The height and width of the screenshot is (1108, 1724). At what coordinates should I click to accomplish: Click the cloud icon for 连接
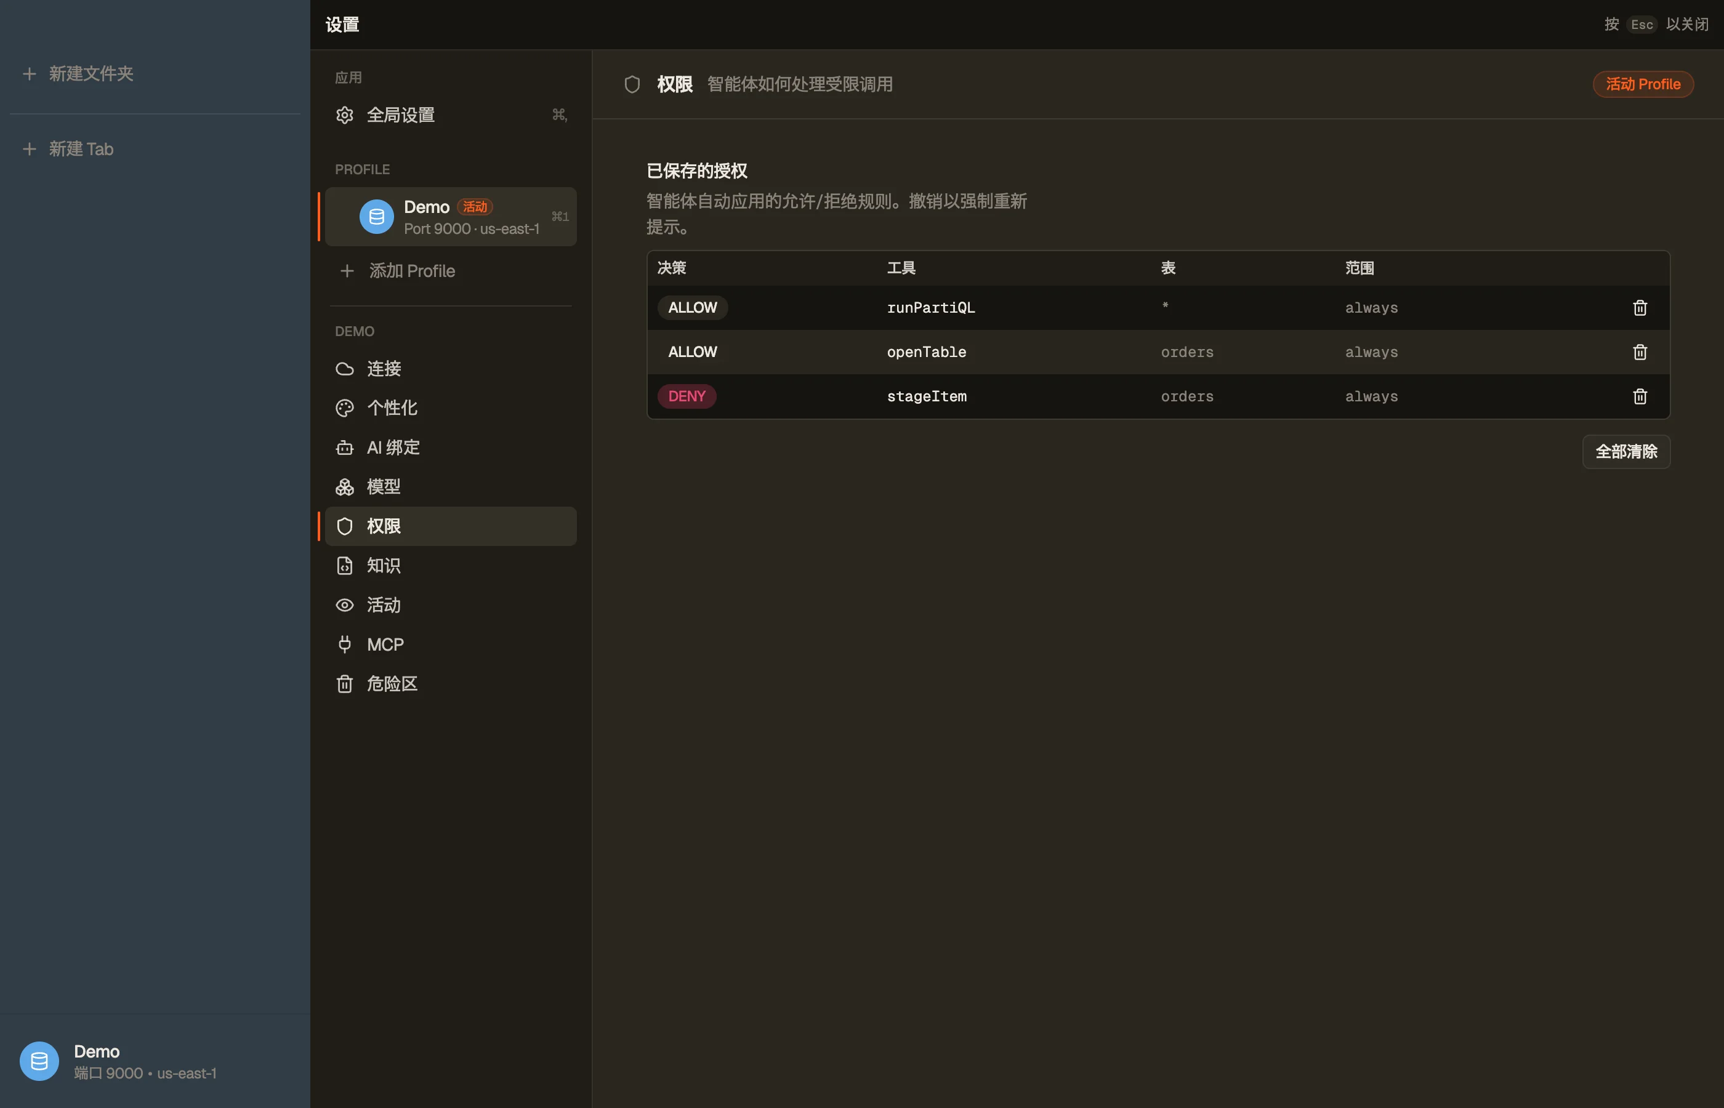pos(345,368)
